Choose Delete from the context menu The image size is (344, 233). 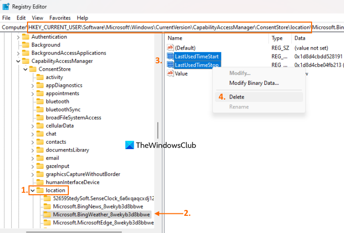pyautogui.click(x=259, y=97)
